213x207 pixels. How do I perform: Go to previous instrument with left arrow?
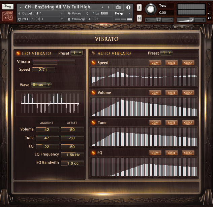point(102,7)
